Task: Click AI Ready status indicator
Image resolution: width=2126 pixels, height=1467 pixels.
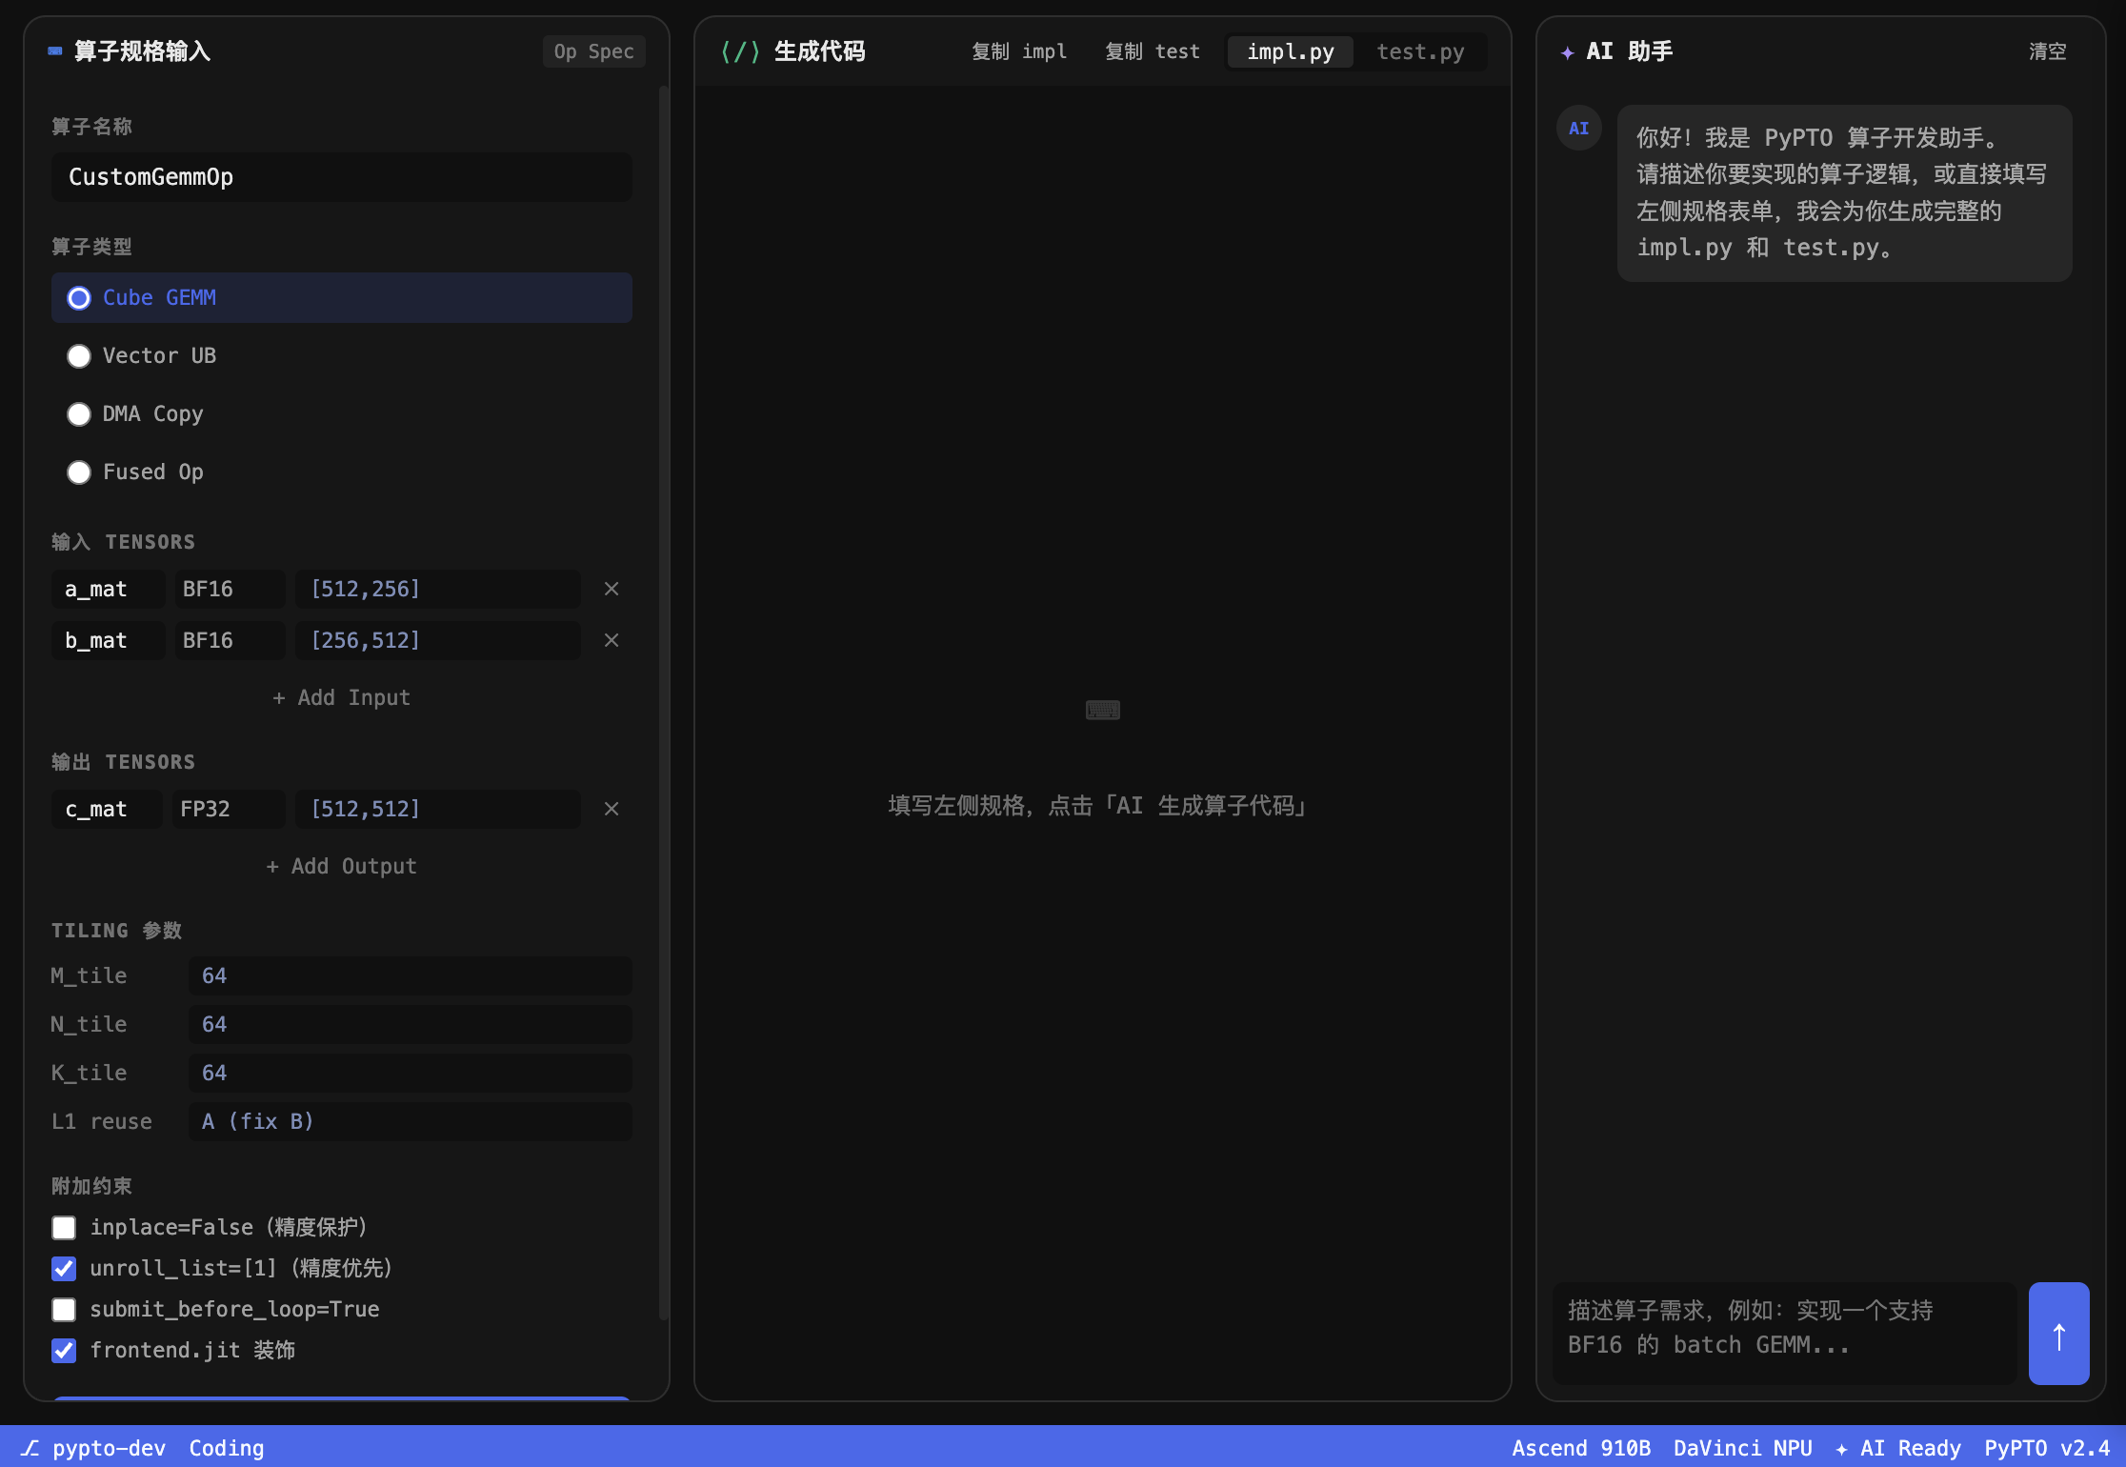Action: pyautogui.click(x=1898, y=1448)
